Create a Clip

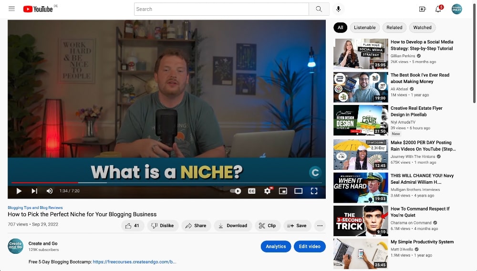point(268,226)
